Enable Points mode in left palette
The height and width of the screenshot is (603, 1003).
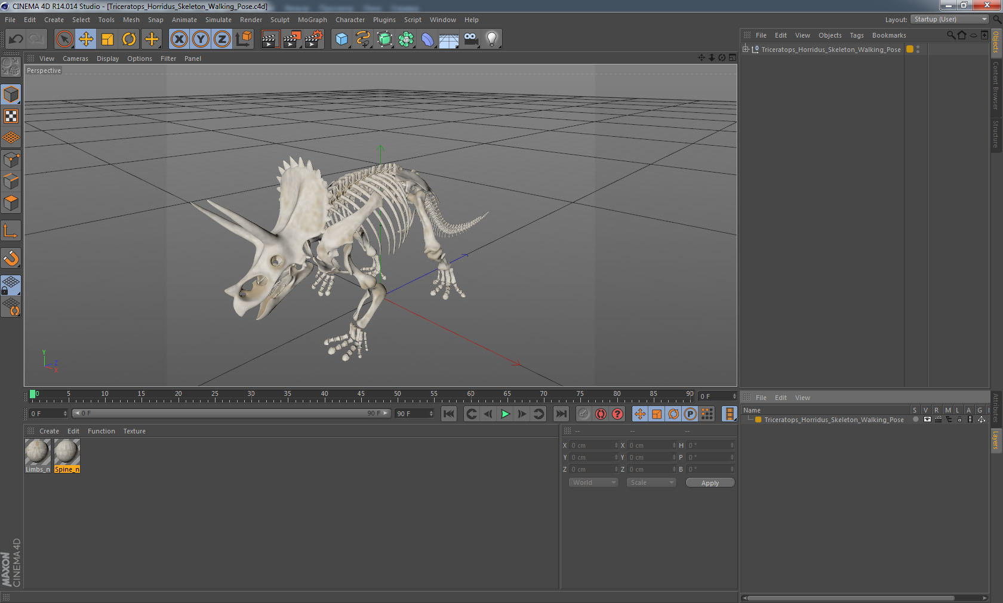click(11, 159)
